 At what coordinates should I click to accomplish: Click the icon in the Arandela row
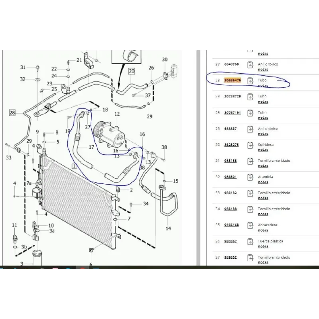pos(250,177)
